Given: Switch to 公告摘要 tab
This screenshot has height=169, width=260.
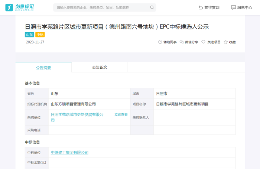Looking at the screenshot, I should [x=43, y=67].
